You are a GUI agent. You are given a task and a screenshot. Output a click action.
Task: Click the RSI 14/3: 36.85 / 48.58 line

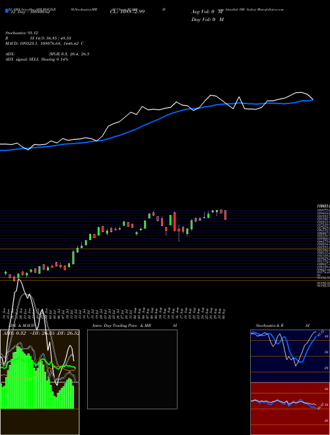click(x=38, y=38)
